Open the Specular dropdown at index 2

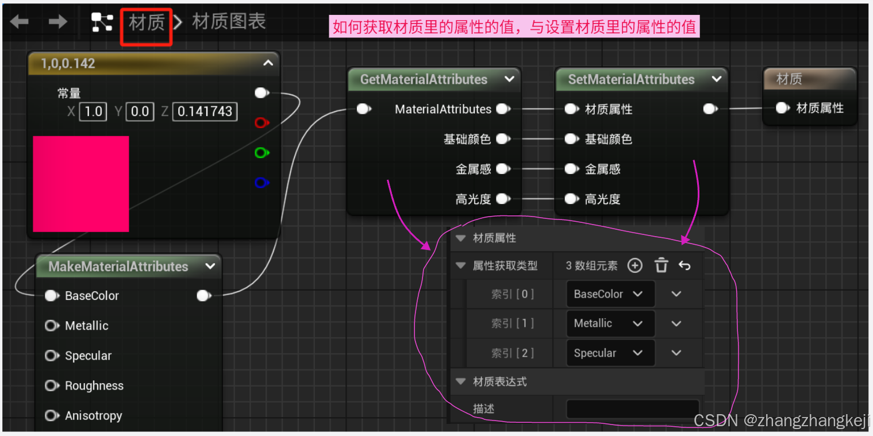pyautogui.click(x=609, y=353)
